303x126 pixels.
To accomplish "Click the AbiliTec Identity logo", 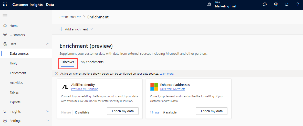I will [x=65, y=87].
